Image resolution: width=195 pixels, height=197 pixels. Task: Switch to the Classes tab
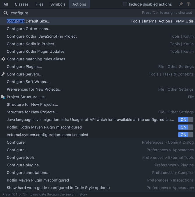pos(22,4)
